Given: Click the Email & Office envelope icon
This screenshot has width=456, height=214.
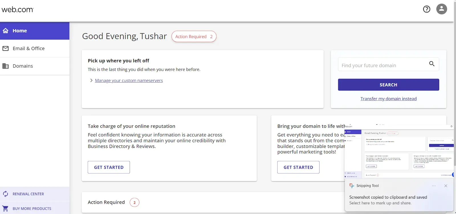Looking at the screenshot, I should (5, 48).
